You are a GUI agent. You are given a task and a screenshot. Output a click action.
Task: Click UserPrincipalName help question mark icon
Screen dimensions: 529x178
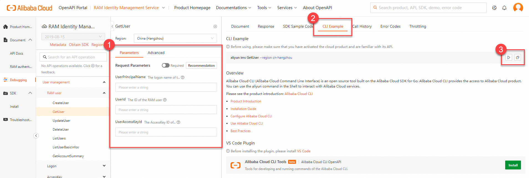183,78
